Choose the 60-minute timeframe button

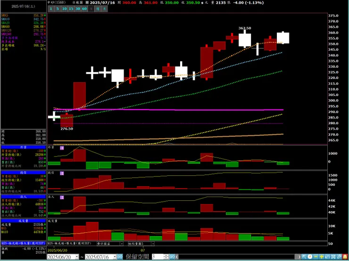click(x=84, y=9)
